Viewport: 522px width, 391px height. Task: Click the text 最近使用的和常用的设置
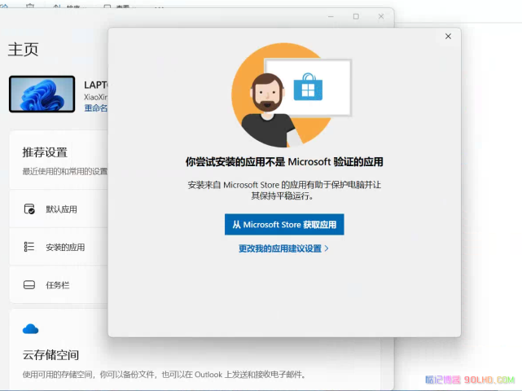[65, 171]
